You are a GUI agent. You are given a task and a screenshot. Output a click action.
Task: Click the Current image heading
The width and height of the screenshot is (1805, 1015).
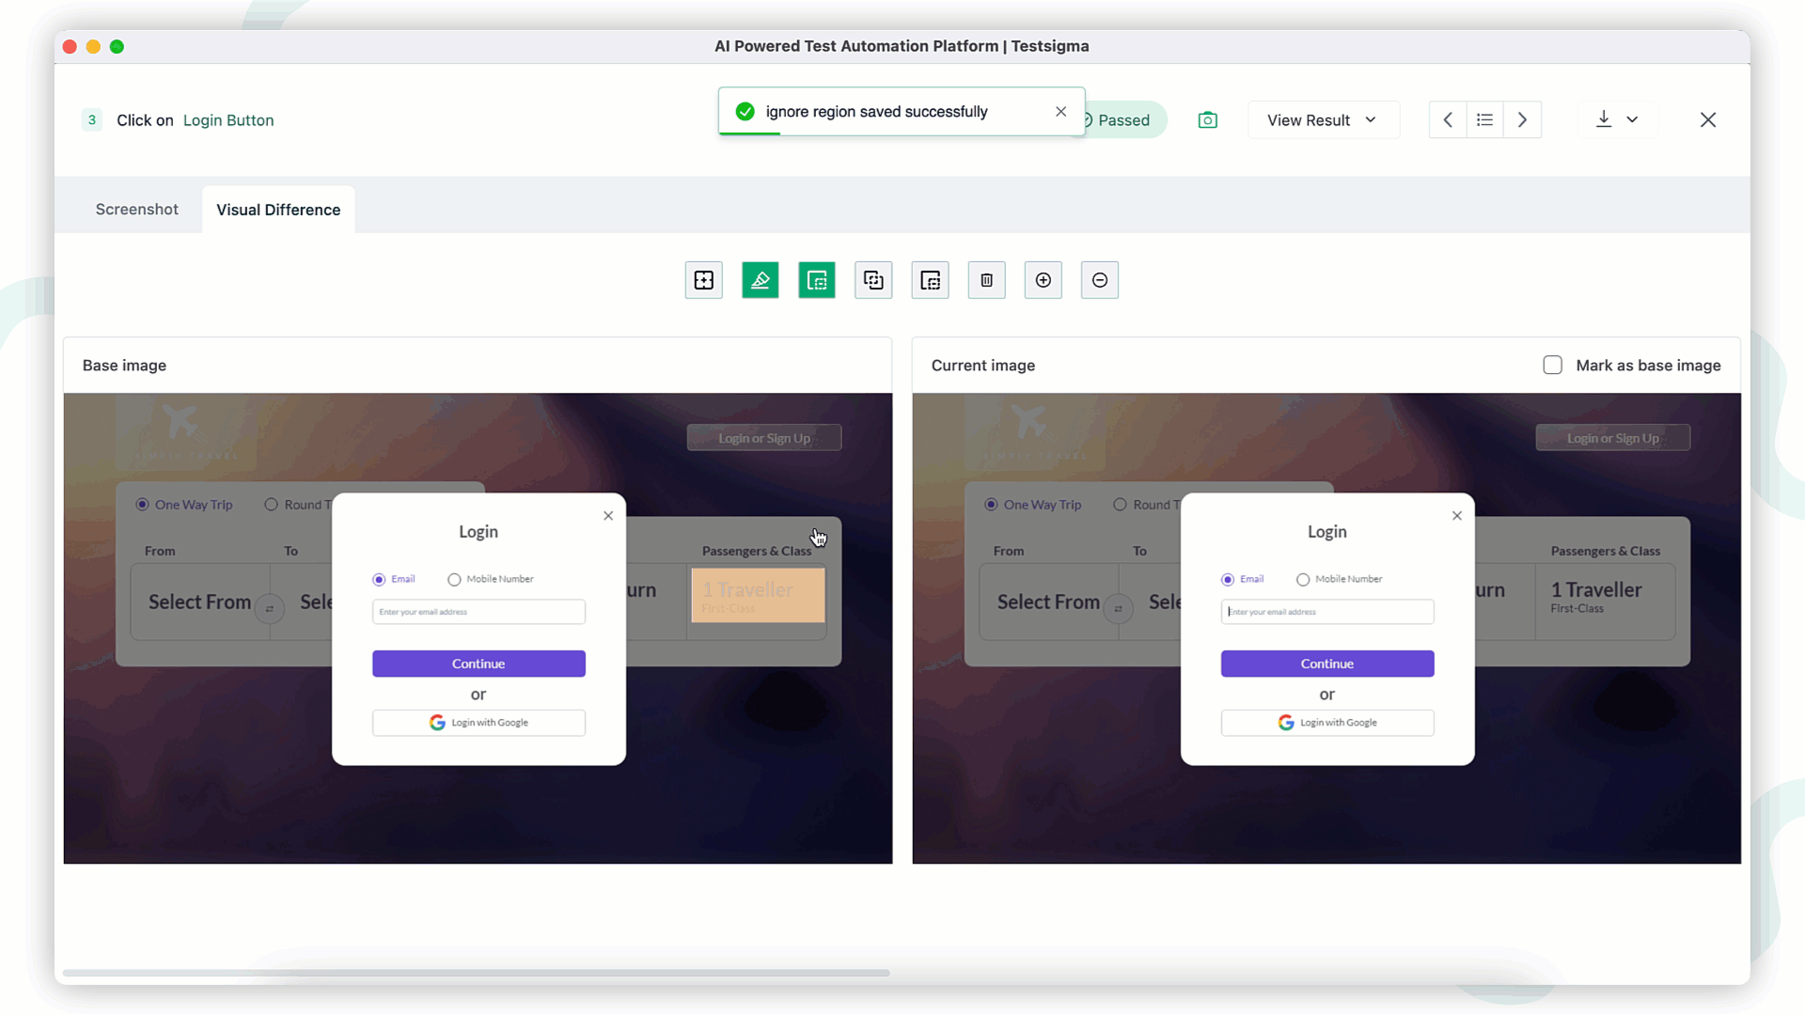(x=982, y=366)
